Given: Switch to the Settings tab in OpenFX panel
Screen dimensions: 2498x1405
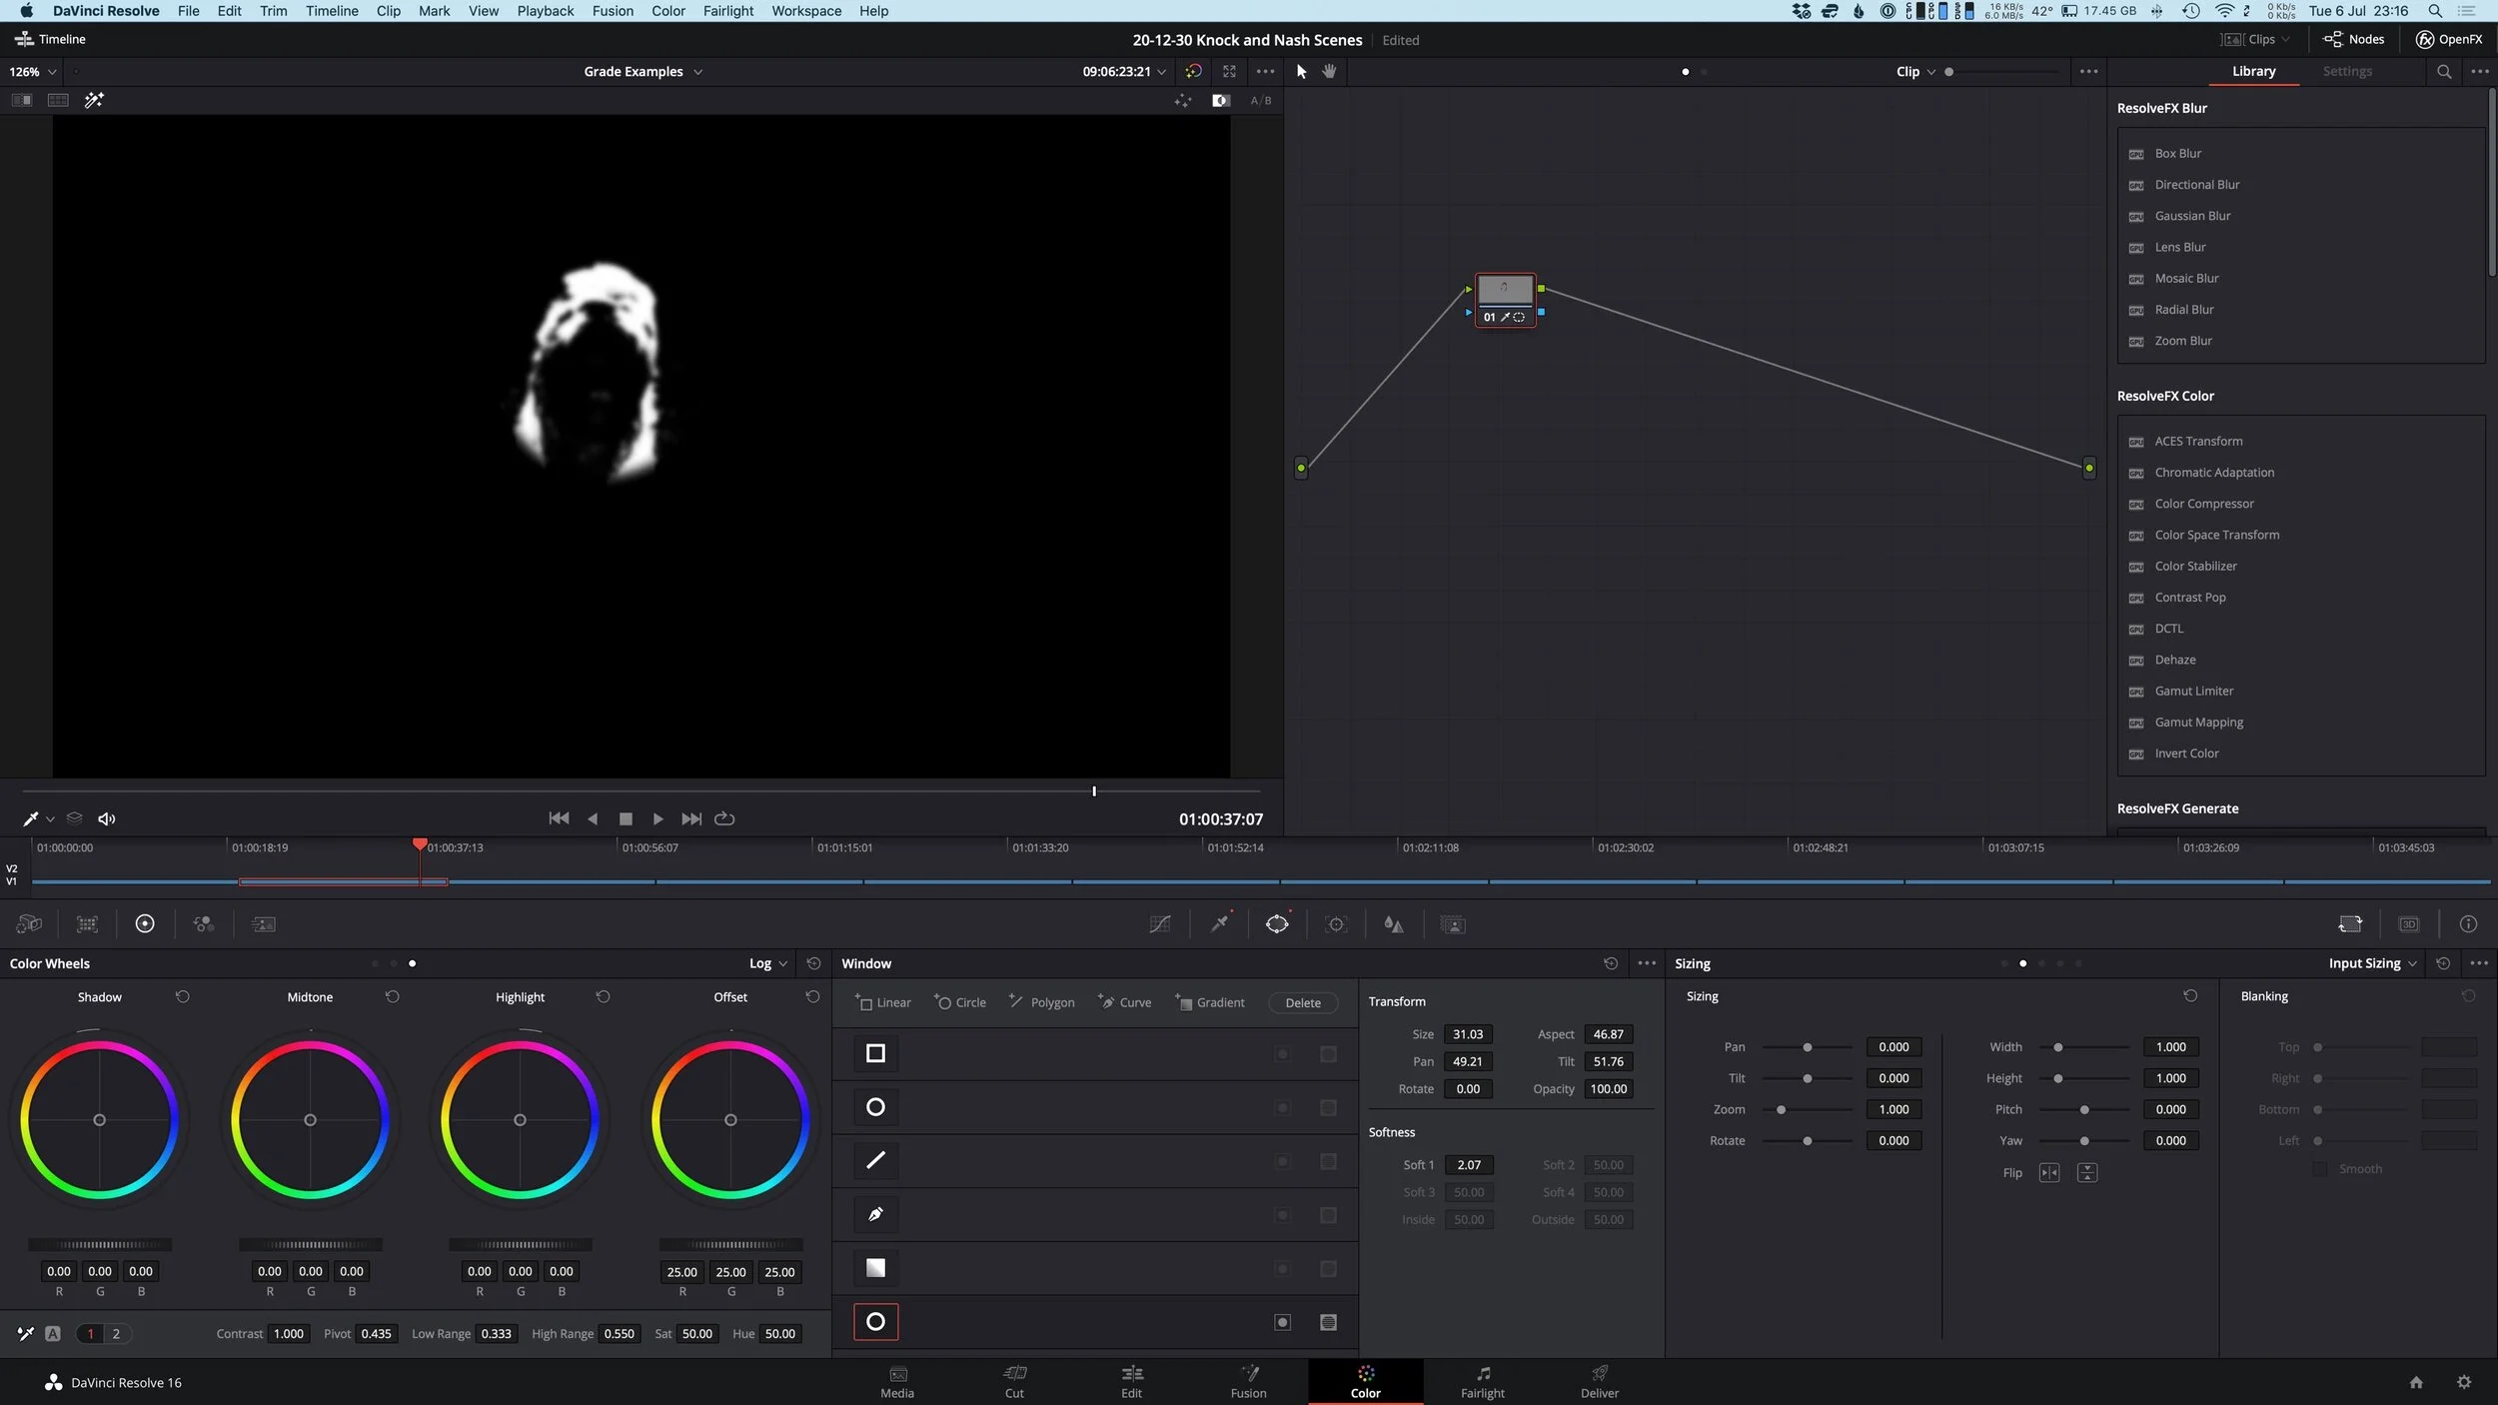Looking at the screenshot, I should (2346, 71).
